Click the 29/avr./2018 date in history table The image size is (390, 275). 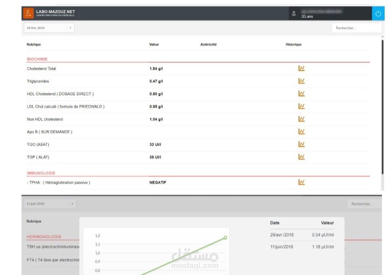point(282,235)
